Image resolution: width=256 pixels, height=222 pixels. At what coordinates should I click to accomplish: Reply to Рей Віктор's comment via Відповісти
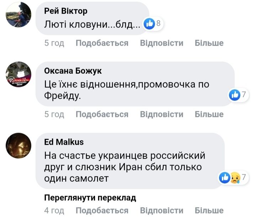[x=161, y=43]
